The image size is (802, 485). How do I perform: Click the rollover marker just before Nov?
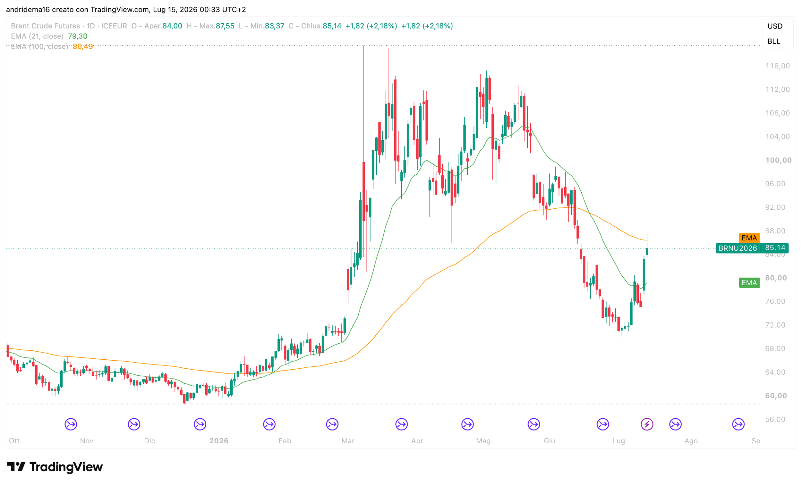click(71, 424)
